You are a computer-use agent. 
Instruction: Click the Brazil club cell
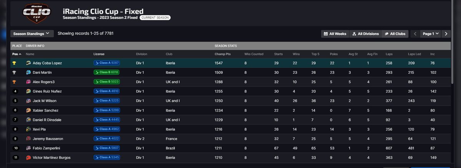[170, 148]
